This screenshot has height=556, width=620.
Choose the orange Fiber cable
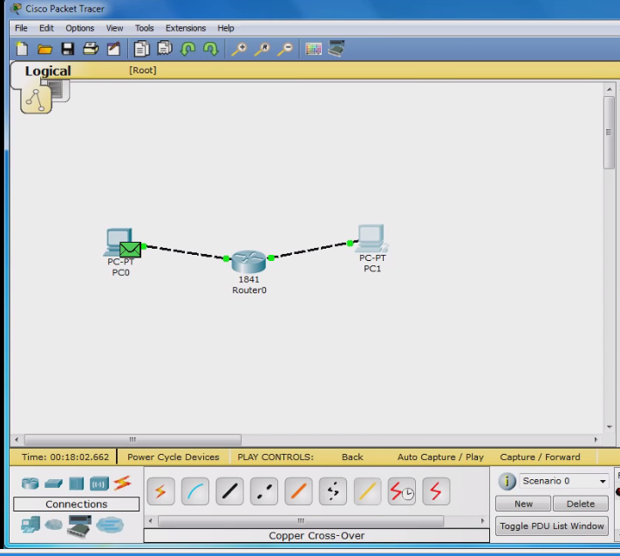(298, 491)
